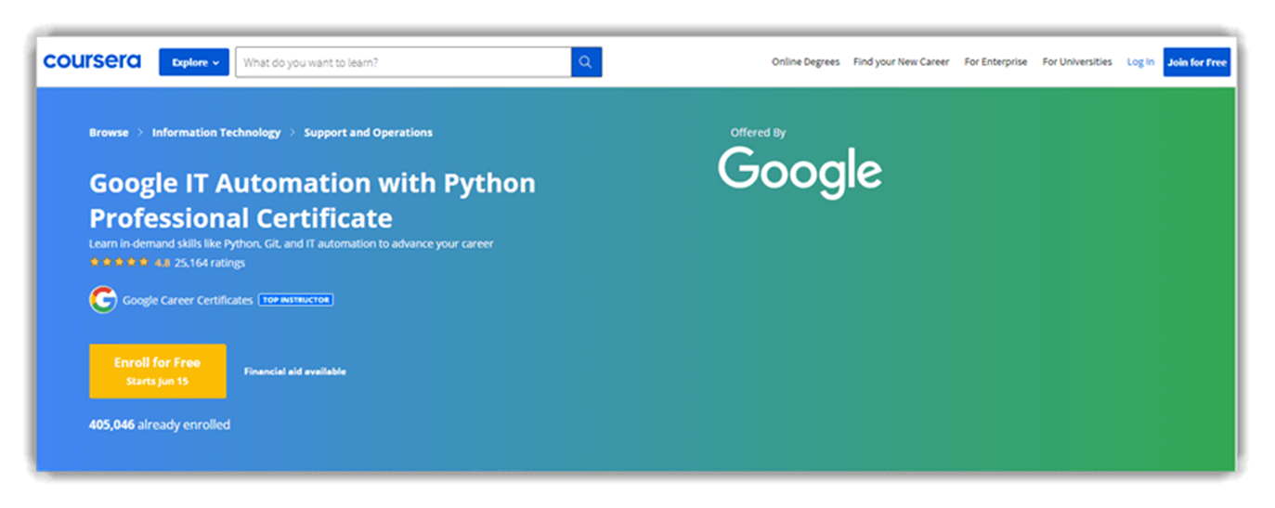Click the Log In link
Viewport: 1275px width, 508px height.
1140,62
